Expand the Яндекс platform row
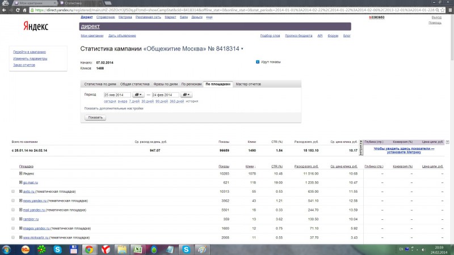454x255 pixels. pos(20,173)
